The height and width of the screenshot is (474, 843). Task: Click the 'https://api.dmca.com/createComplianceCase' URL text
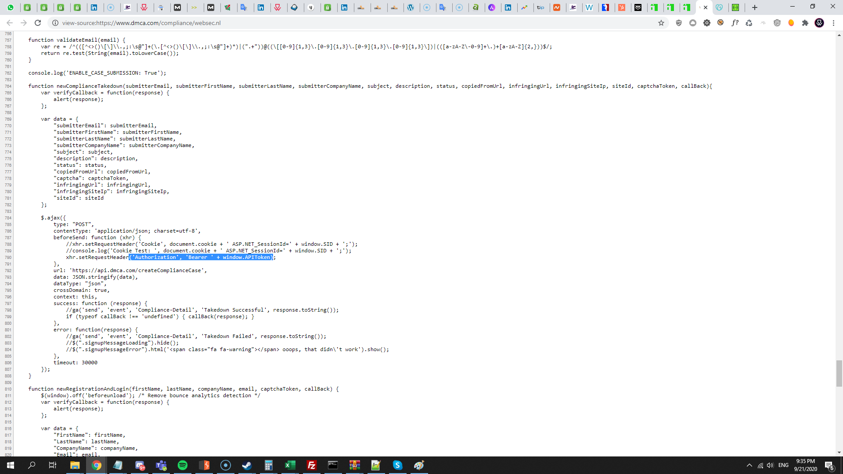click(x=137, y=270)
